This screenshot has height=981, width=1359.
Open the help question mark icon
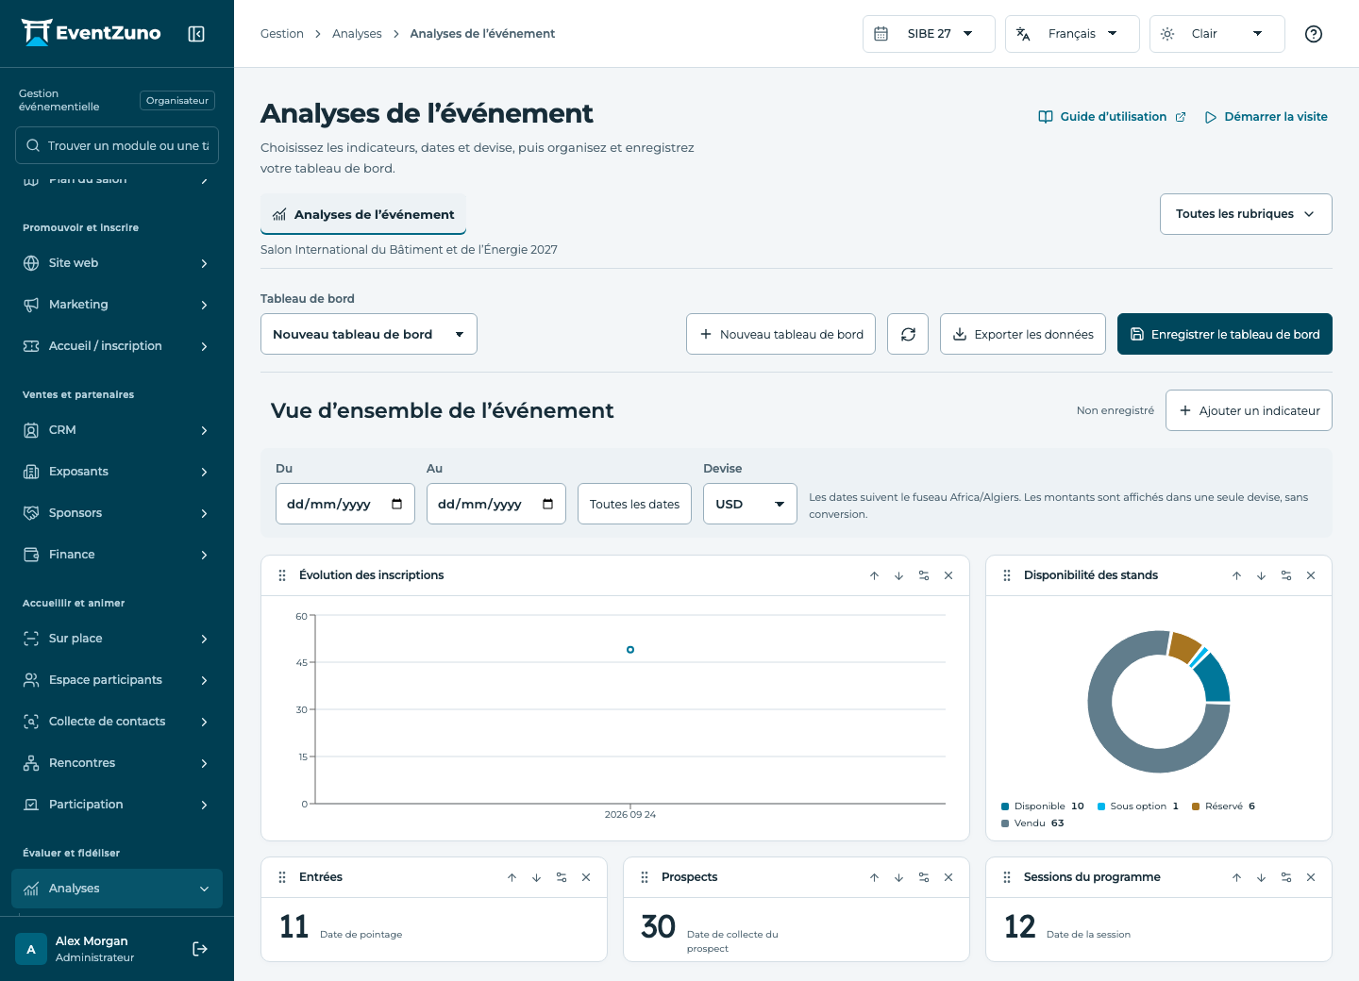[1313, 34]
